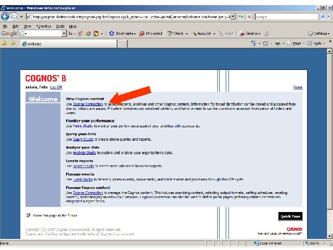333x250 pixels.
Task: Click the scroll up arrow on page scrollbar
Action: (329, 51)
